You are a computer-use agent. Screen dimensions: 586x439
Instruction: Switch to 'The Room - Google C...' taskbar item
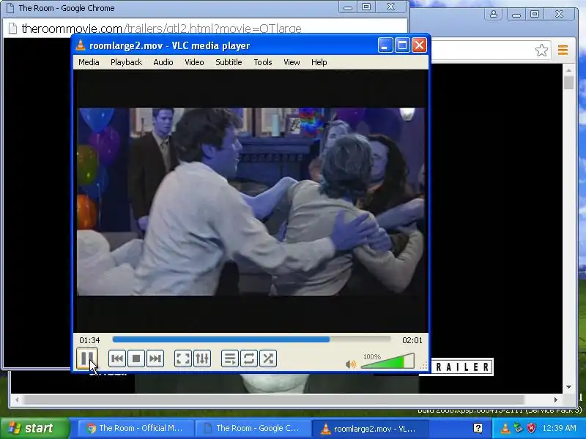(252, 428)
